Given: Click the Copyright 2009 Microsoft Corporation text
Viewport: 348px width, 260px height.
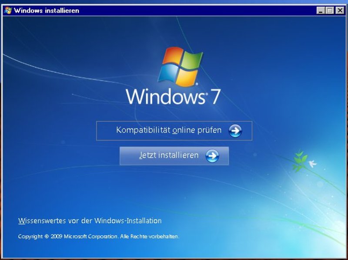Looking at the screenshot, I should [x=99, y=237].
